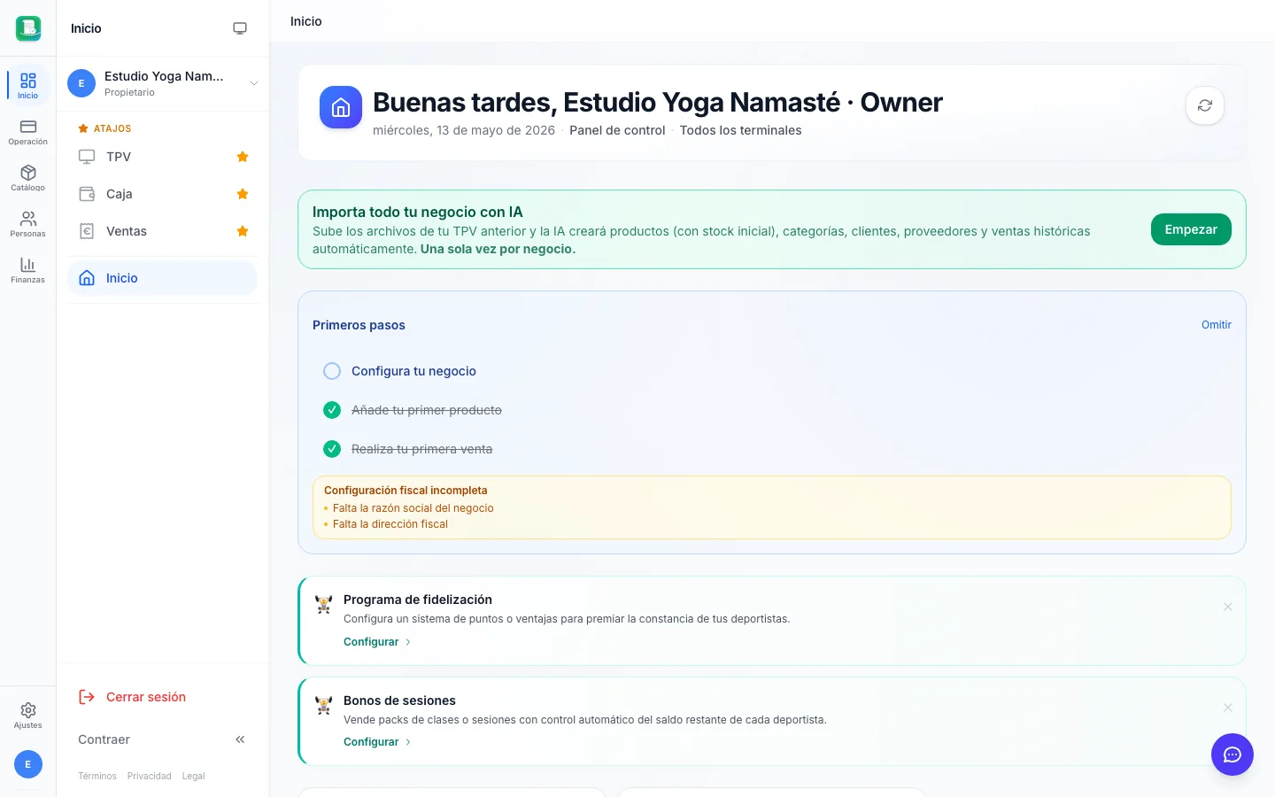Viewport: 1275px width, 797px height.
Task: Click the monitor icon beside Inicio header
Action: click(x=240, y=28)
